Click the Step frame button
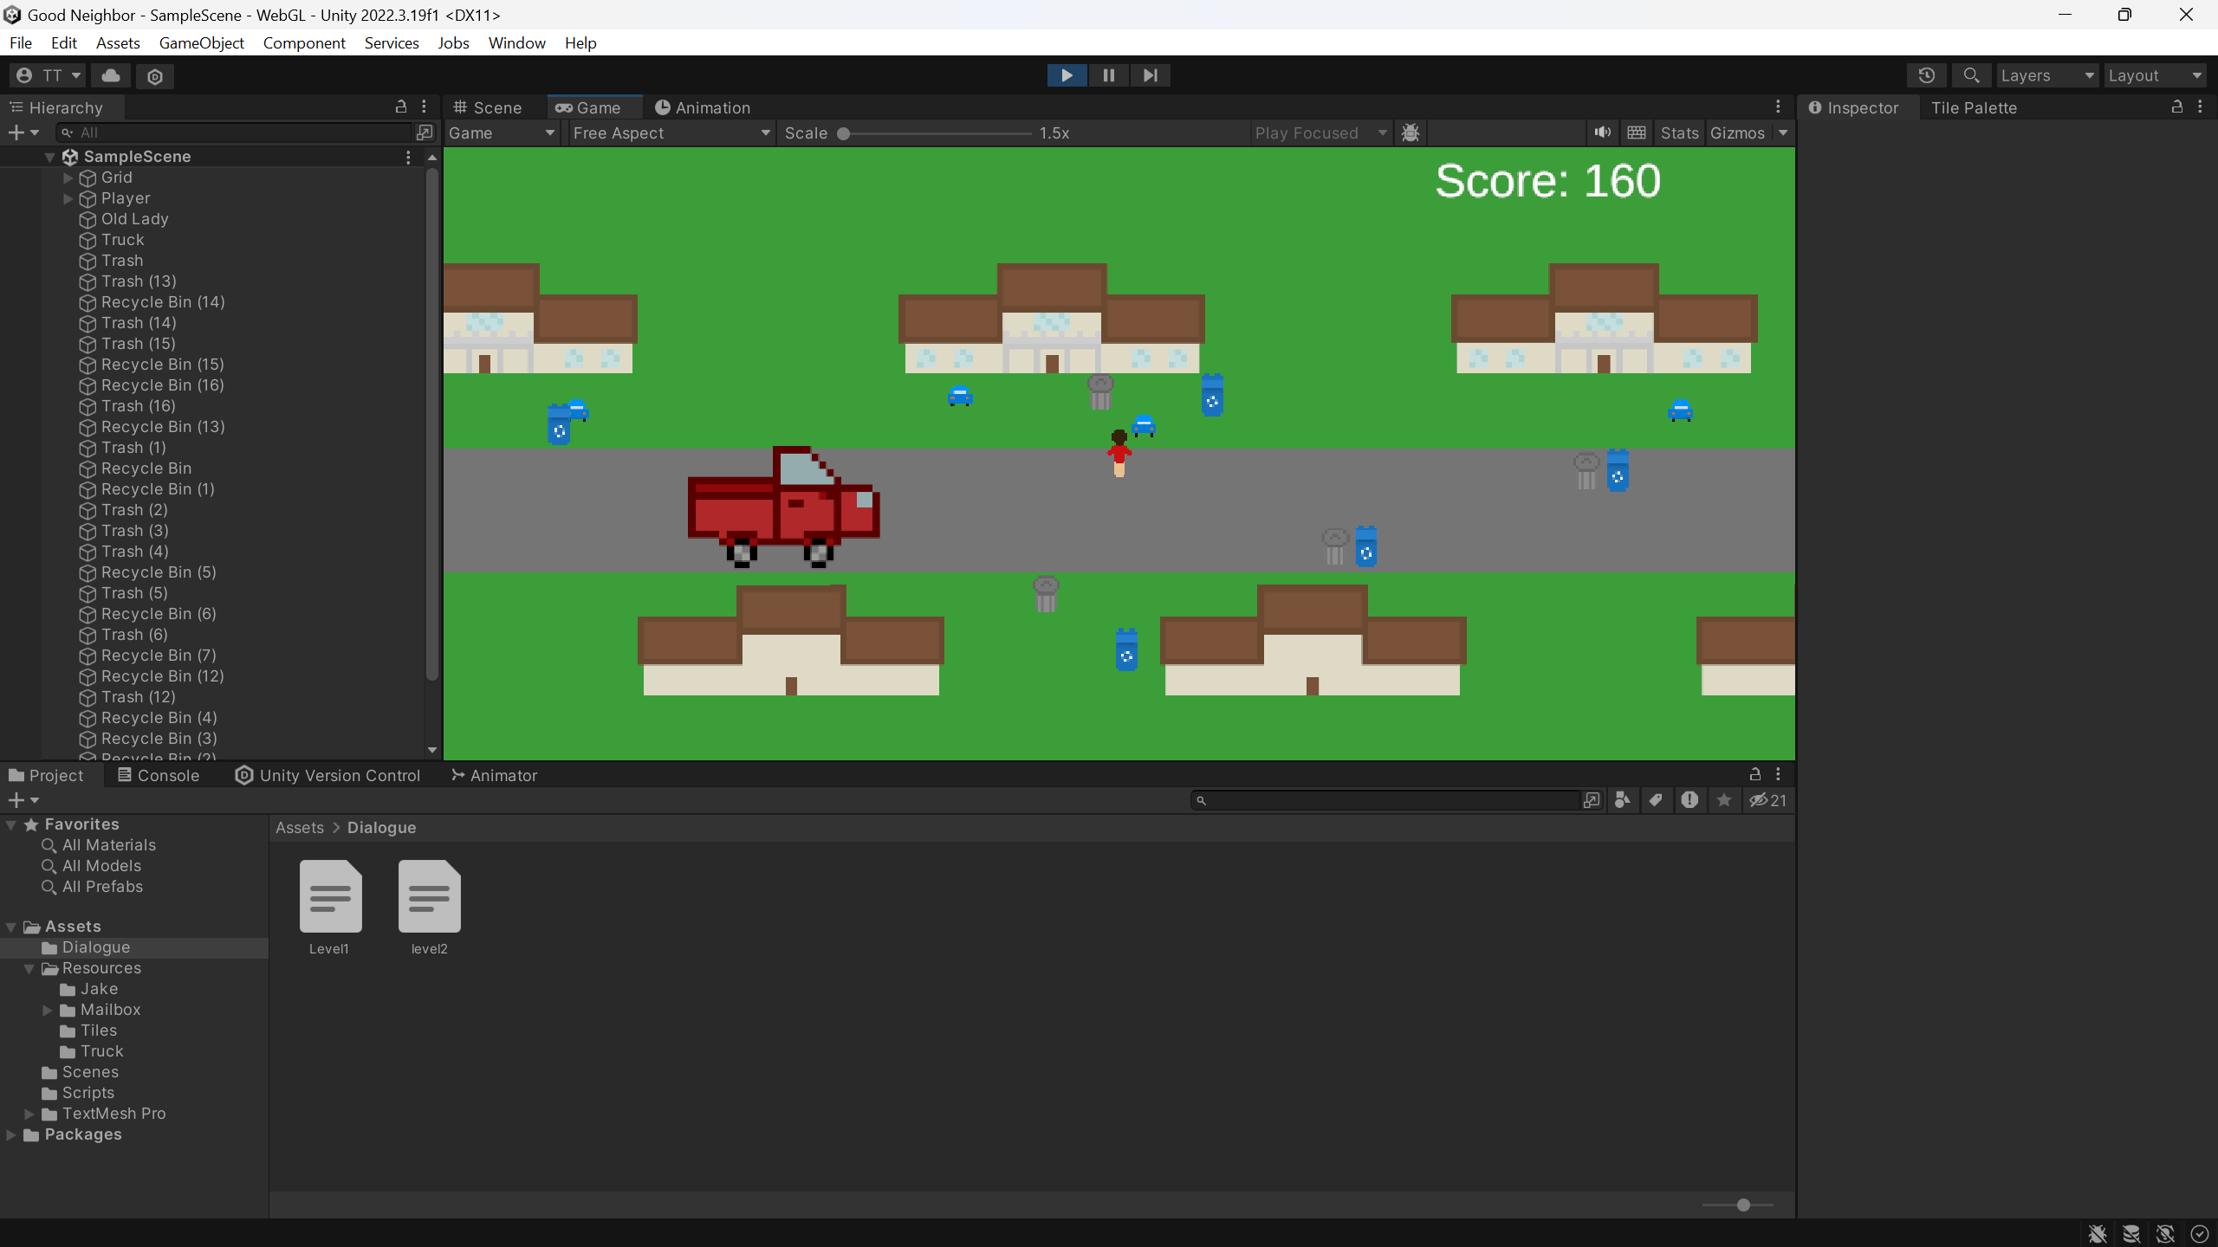This screenshot has width=2218, height=1247. [1150, 75]
